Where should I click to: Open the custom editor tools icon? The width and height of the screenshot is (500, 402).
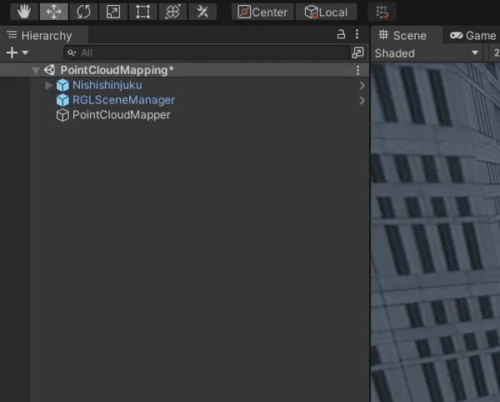point(202,12)
